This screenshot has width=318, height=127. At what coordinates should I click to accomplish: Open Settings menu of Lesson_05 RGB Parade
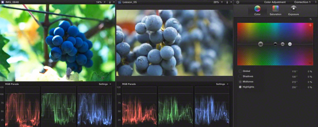click(222, 84)
